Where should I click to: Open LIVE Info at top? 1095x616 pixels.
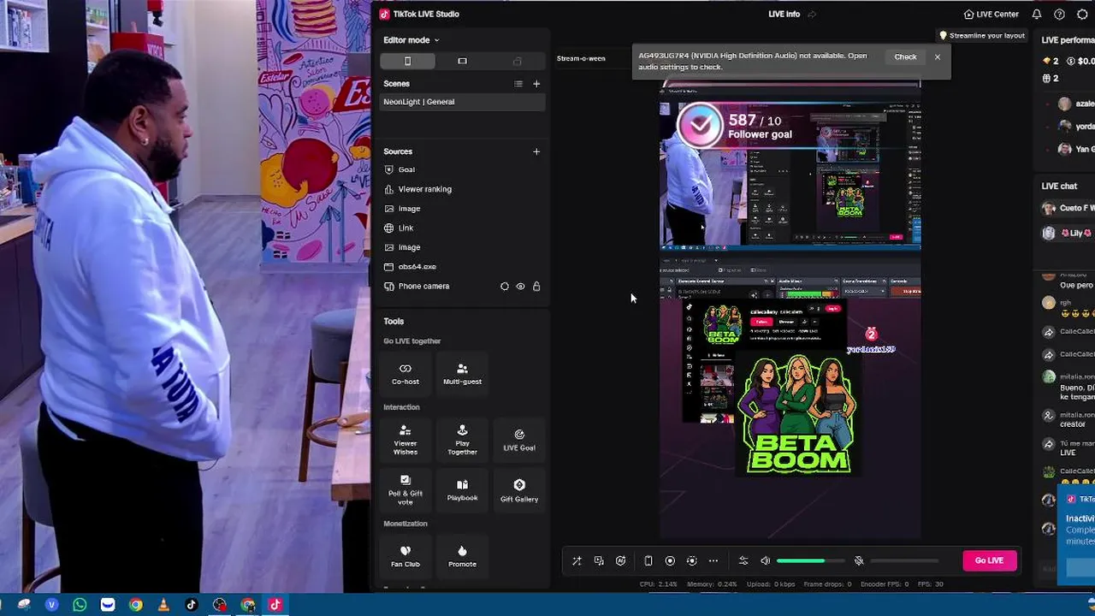tap(784, 15)
